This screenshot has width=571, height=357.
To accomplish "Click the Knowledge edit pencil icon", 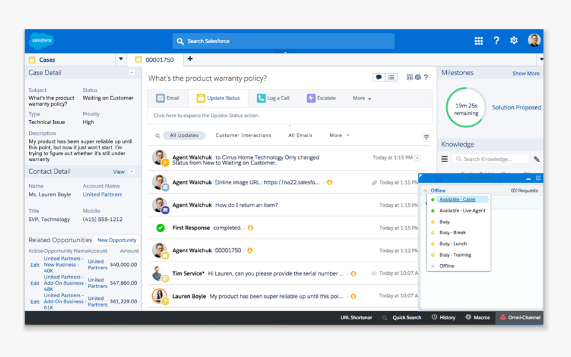I will coord(536,159).
